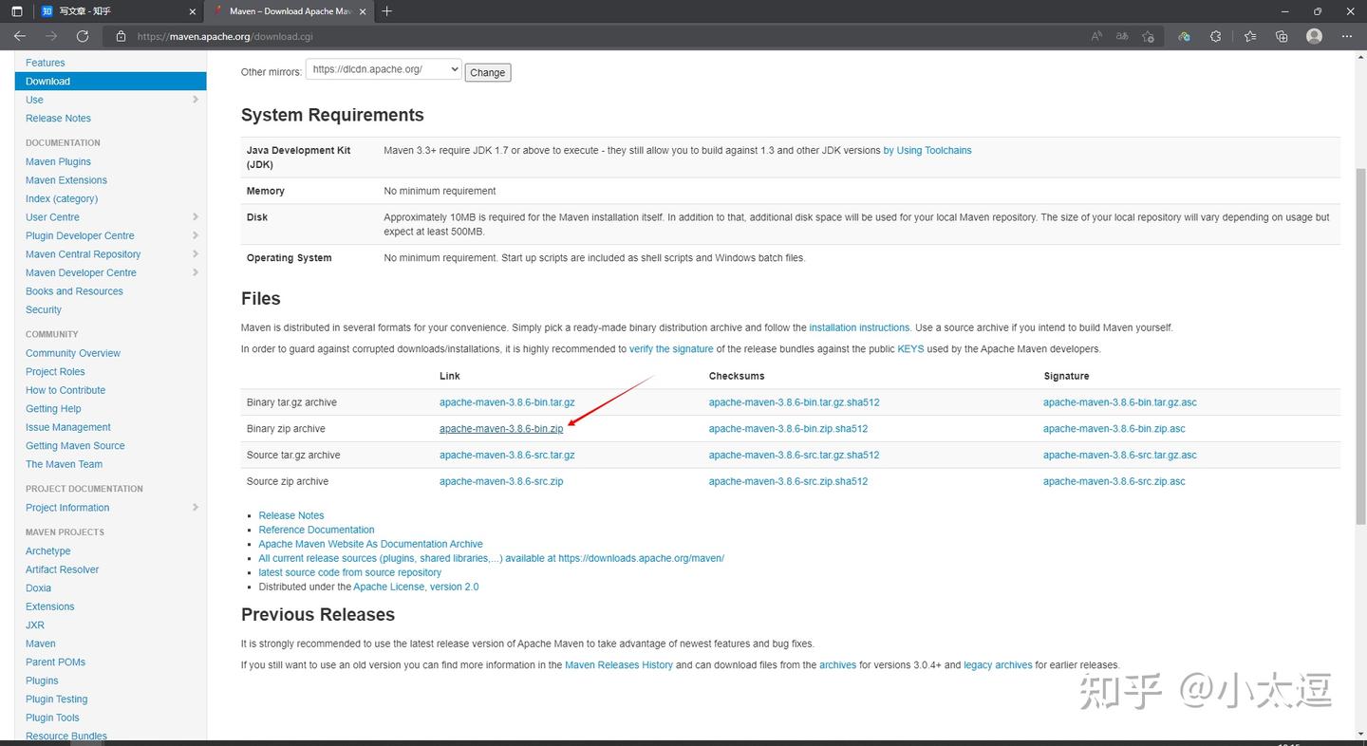
Task: Open the Other mirrors dropdown
Action: 384,69
